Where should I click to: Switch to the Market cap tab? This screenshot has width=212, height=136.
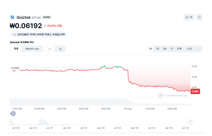point(32,49)
